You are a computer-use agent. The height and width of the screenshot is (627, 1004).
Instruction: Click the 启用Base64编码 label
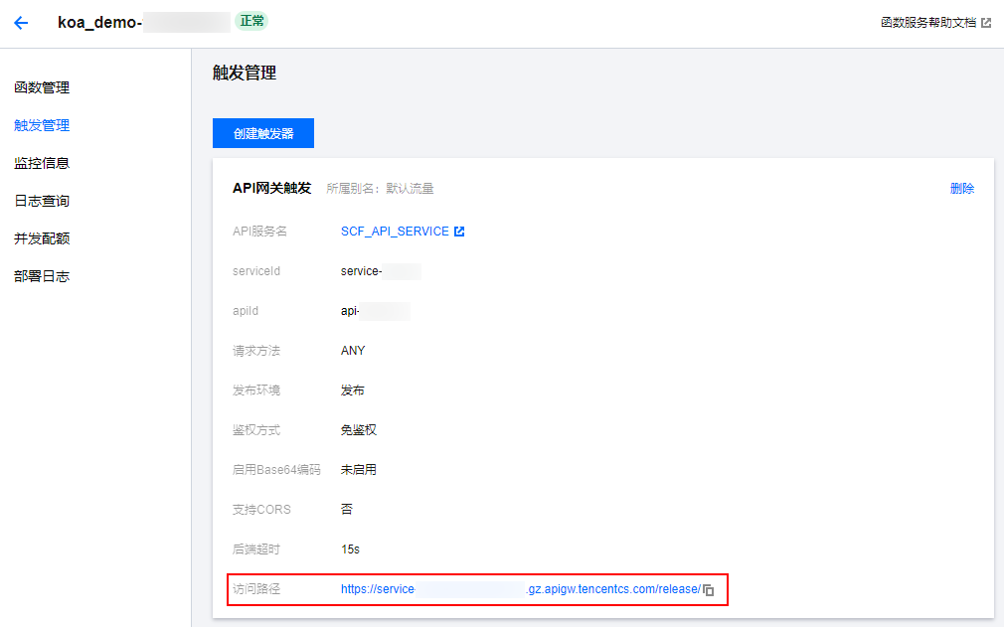[x=276, y=470]
